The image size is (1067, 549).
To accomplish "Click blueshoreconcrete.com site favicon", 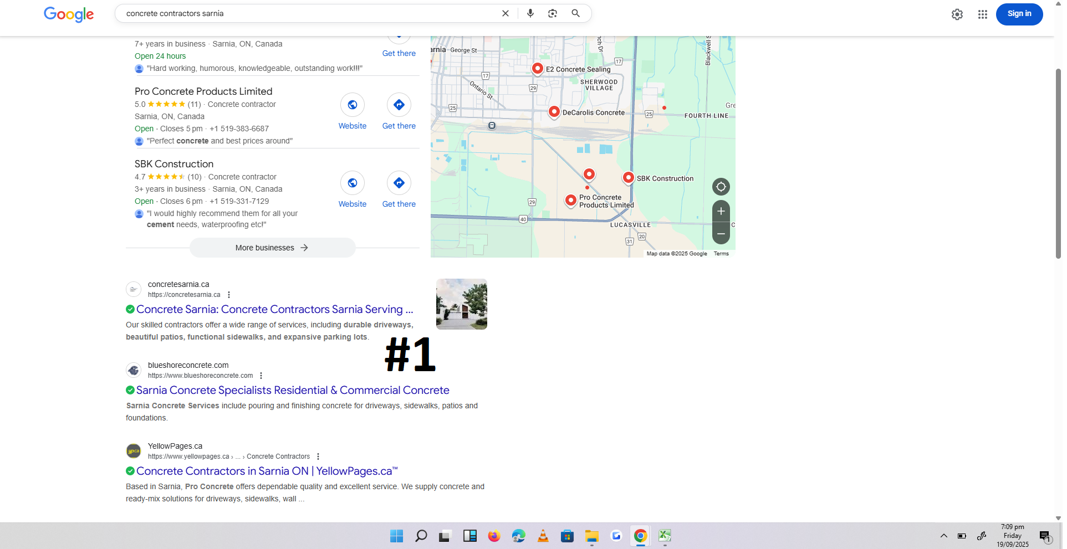I will [x=134, y=370].
